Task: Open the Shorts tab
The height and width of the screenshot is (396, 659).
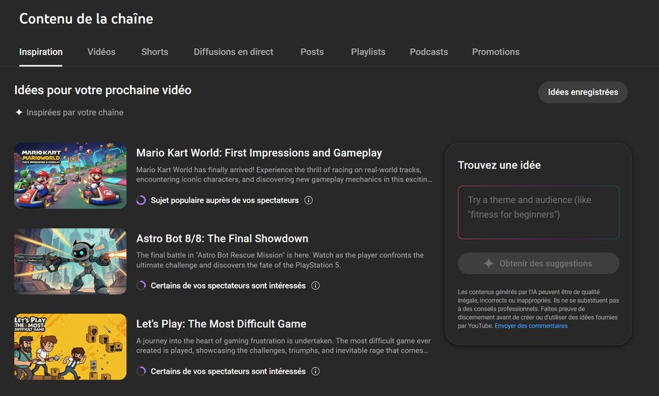Action: click(155, 51)
